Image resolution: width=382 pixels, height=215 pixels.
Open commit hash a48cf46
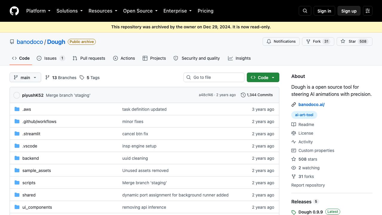[x=206, y=95]
